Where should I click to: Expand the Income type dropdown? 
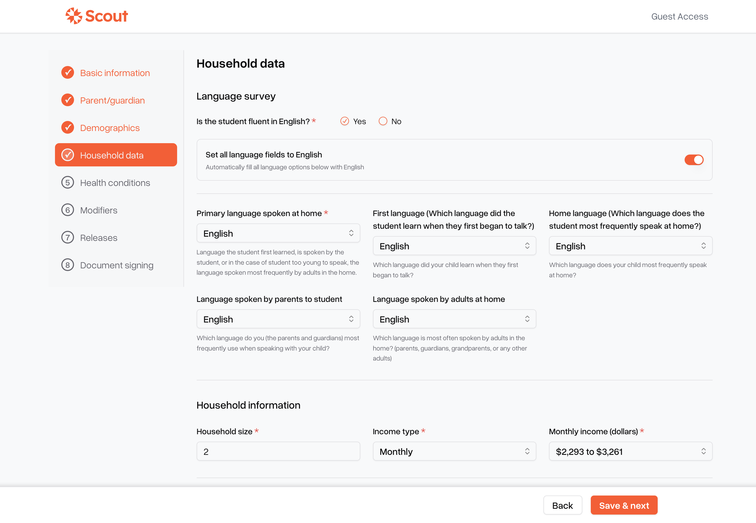(454, 452)
